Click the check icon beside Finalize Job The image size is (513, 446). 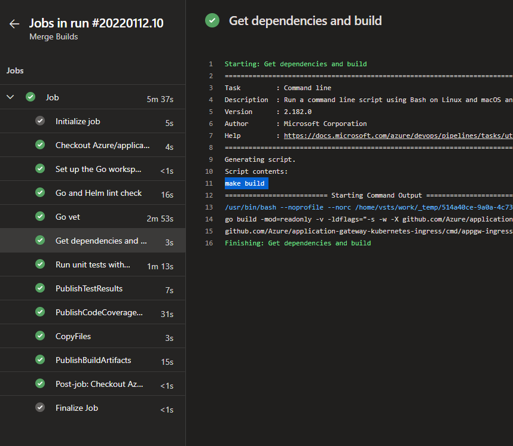(x=40, y=407)
